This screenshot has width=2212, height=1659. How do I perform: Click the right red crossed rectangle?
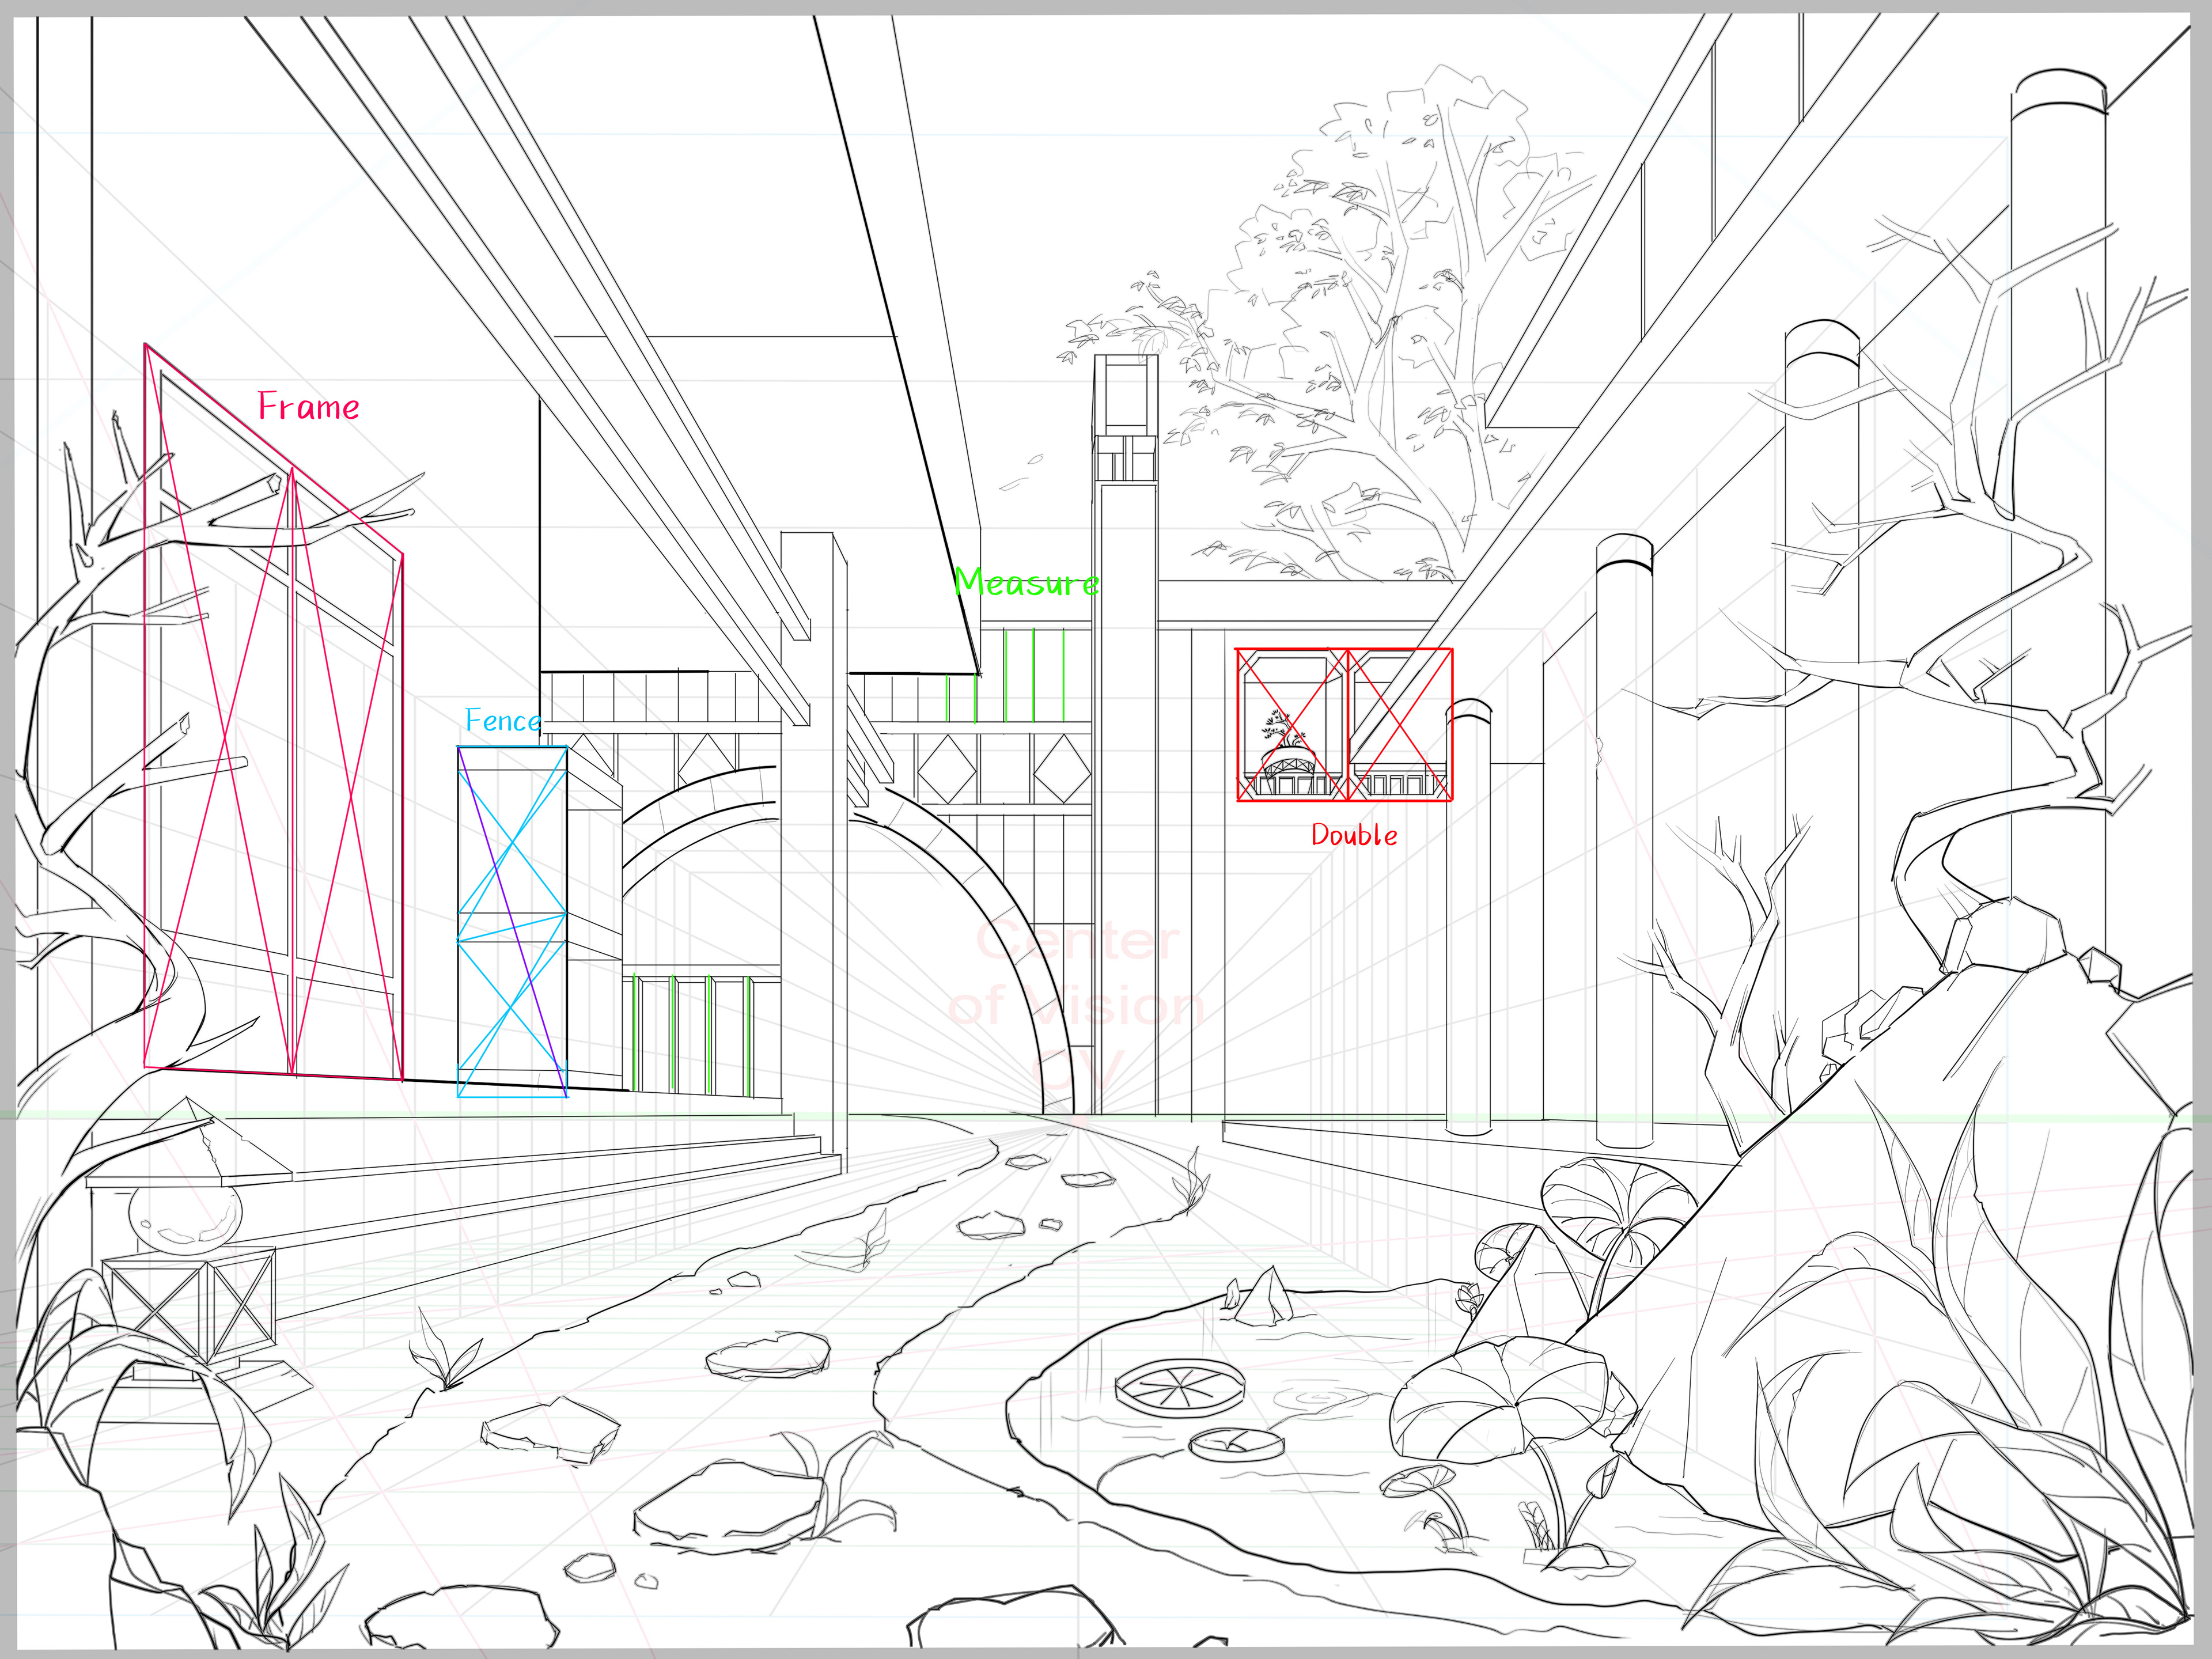click(x=1400, y=725)
